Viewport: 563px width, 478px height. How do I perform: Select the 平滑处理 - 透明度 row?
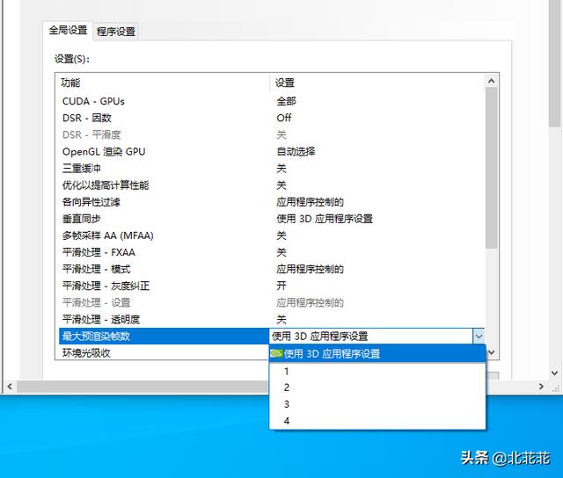(x=271, y=320)
